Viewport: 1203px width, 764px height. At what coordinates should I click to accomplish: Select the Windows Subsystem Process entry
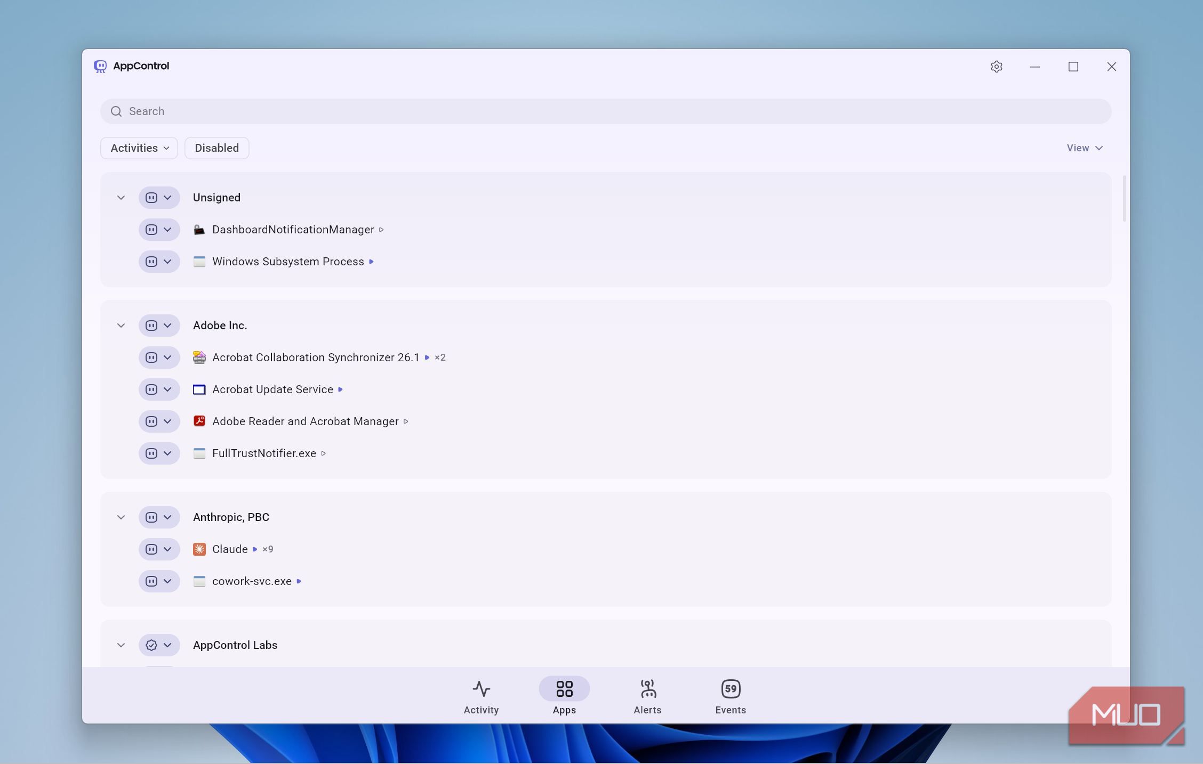pos(606,262)
